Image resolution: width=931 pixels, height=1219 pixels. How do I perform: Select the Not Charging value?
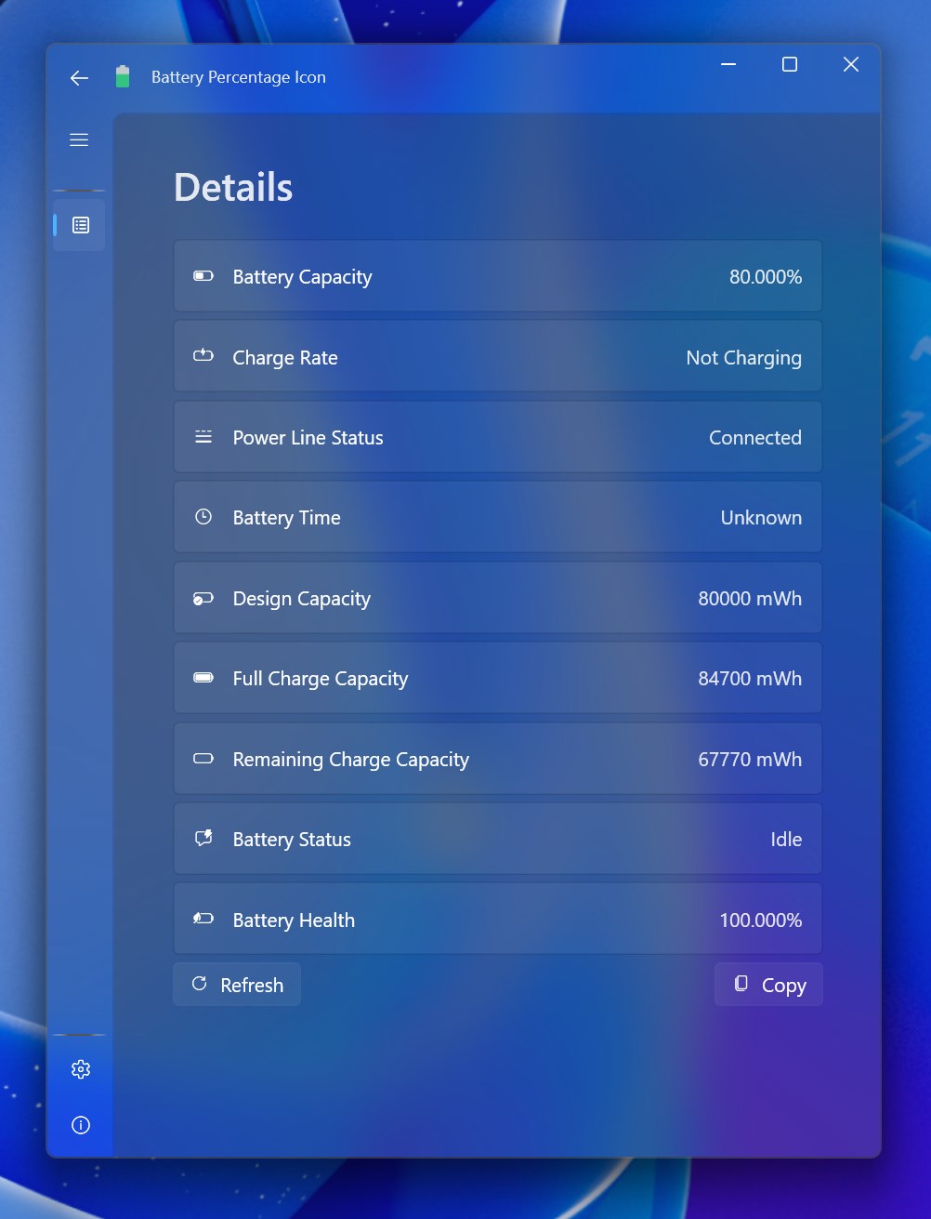point(743,358)
